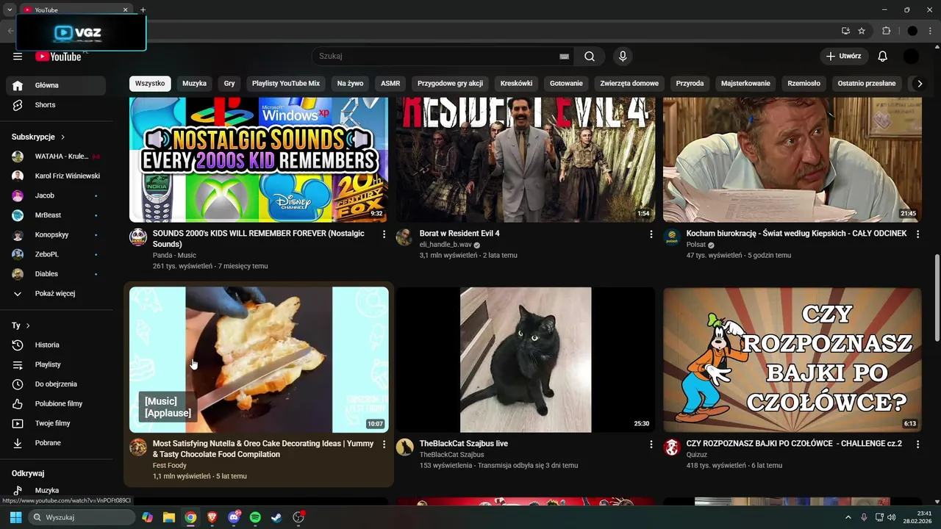The image size is (941, 529).
Task: Select the Gry filter chip
Action: pyautogui.click(x=229, y=84)
